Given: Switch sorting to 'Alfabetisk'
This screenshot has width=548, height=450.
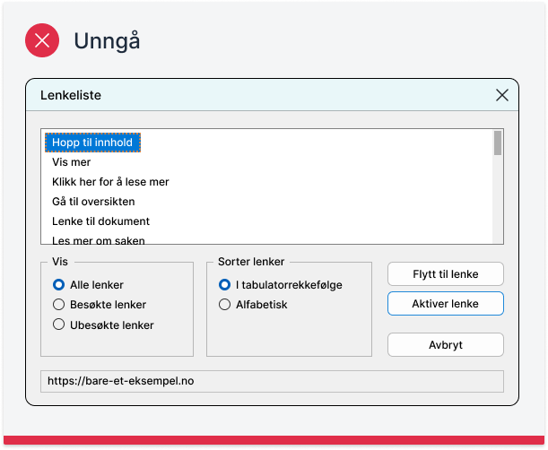Looking at the screenshot, I should [x=225, y=305].
